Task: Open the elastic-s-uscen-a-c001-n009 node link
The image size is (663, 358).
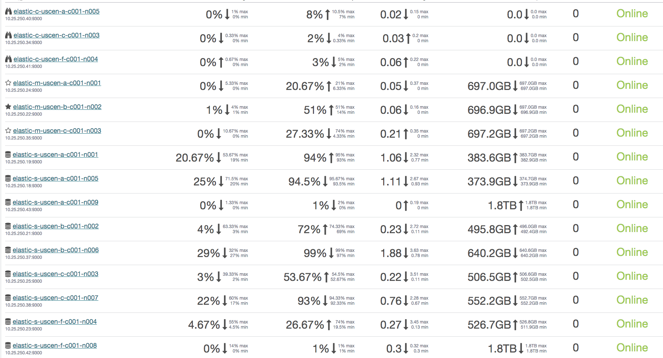Action: [55, 202]
